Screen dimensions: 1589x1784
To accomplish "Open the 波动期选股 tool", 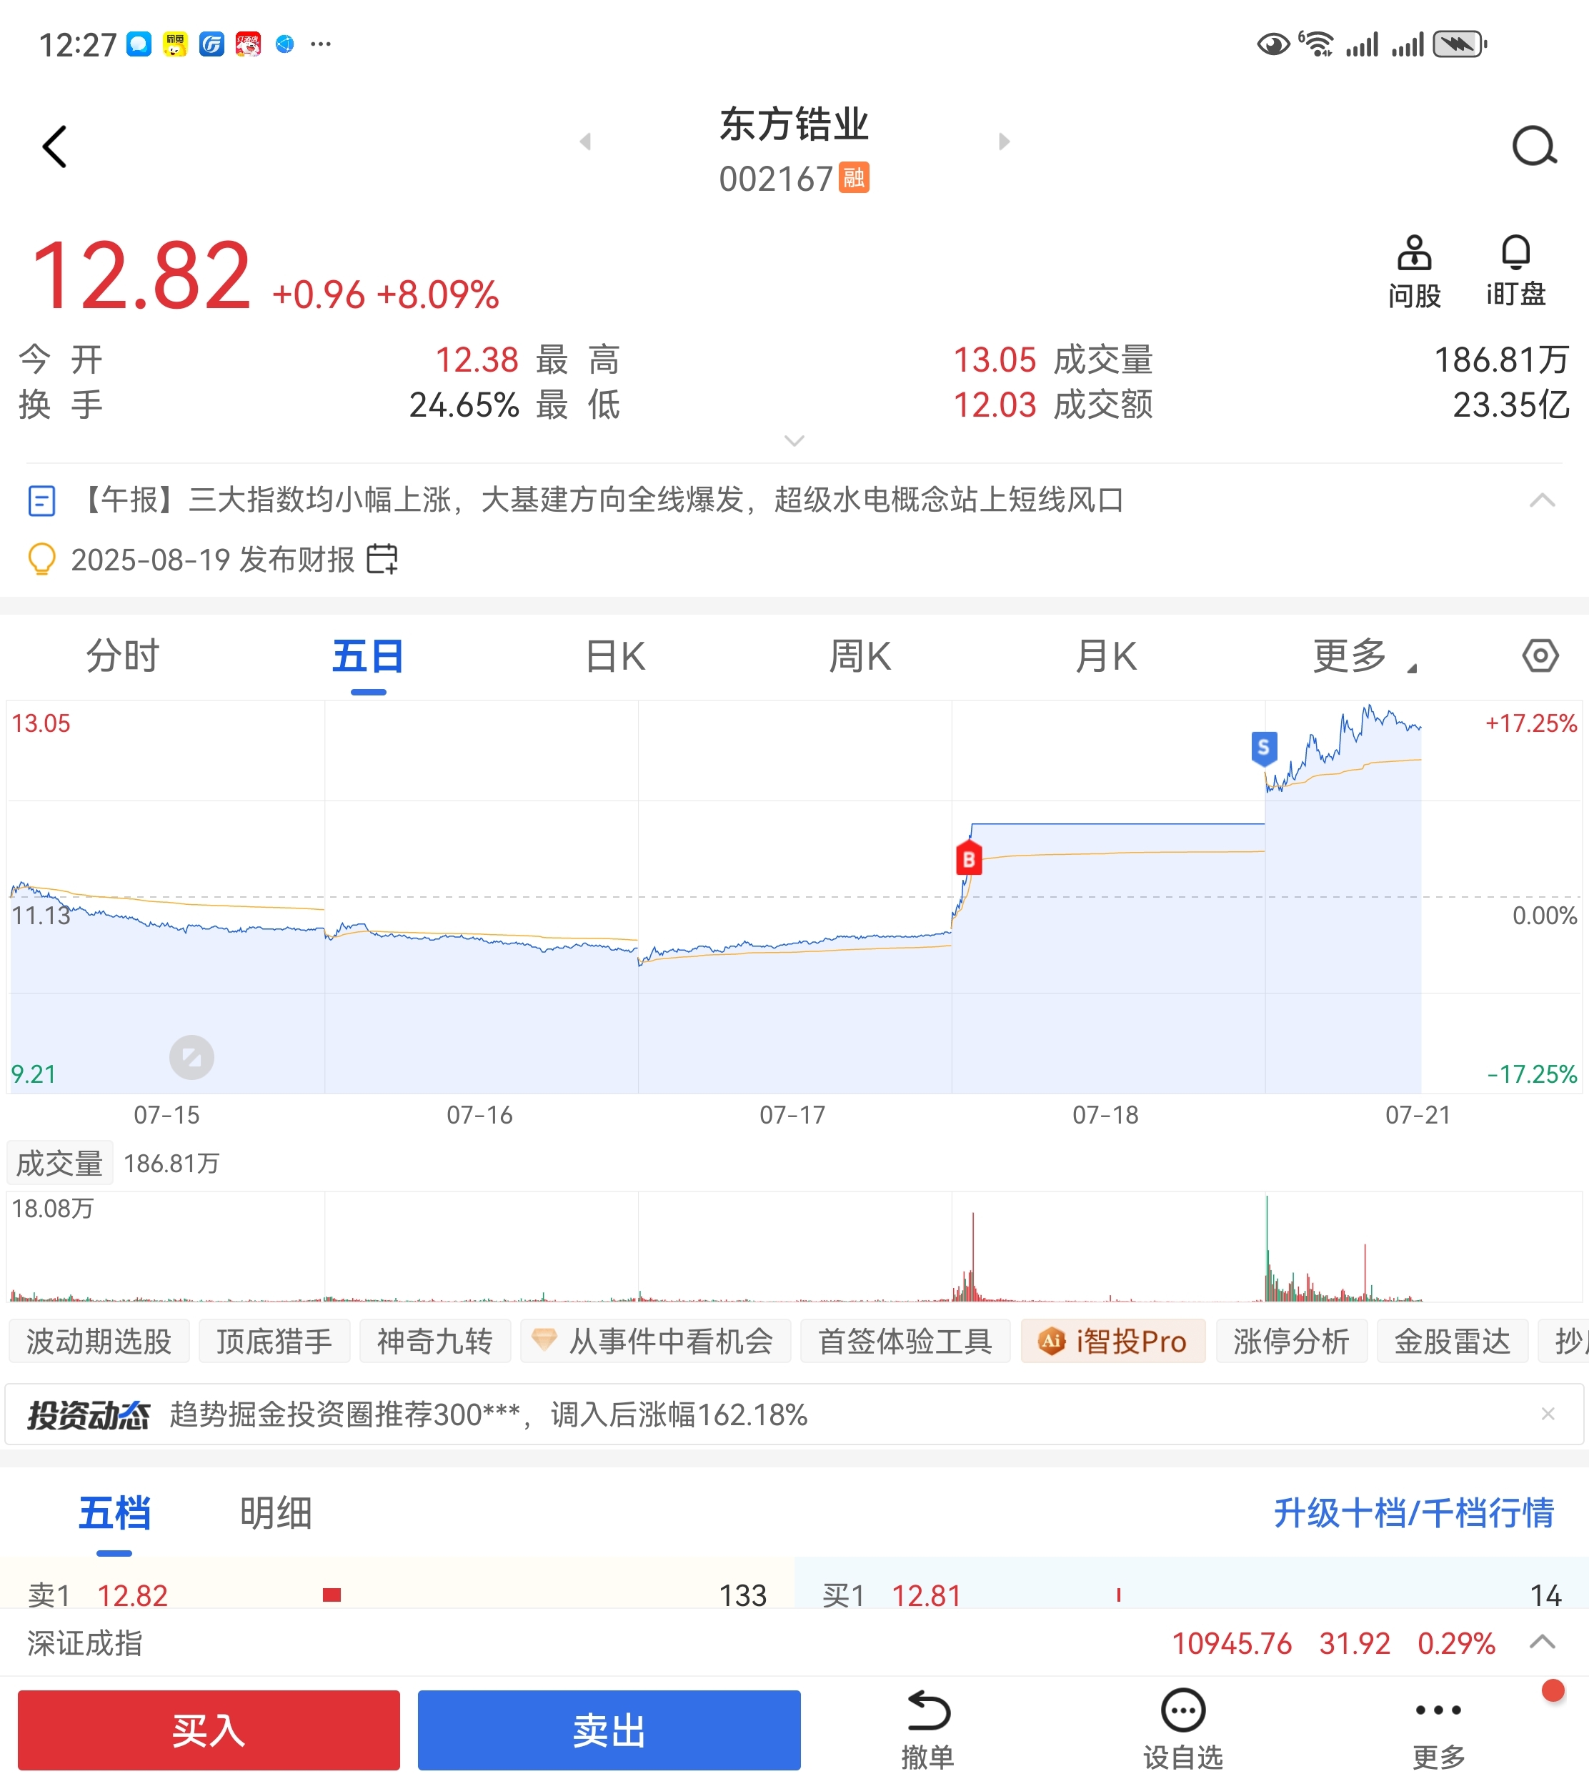I will coord(99,1342).
